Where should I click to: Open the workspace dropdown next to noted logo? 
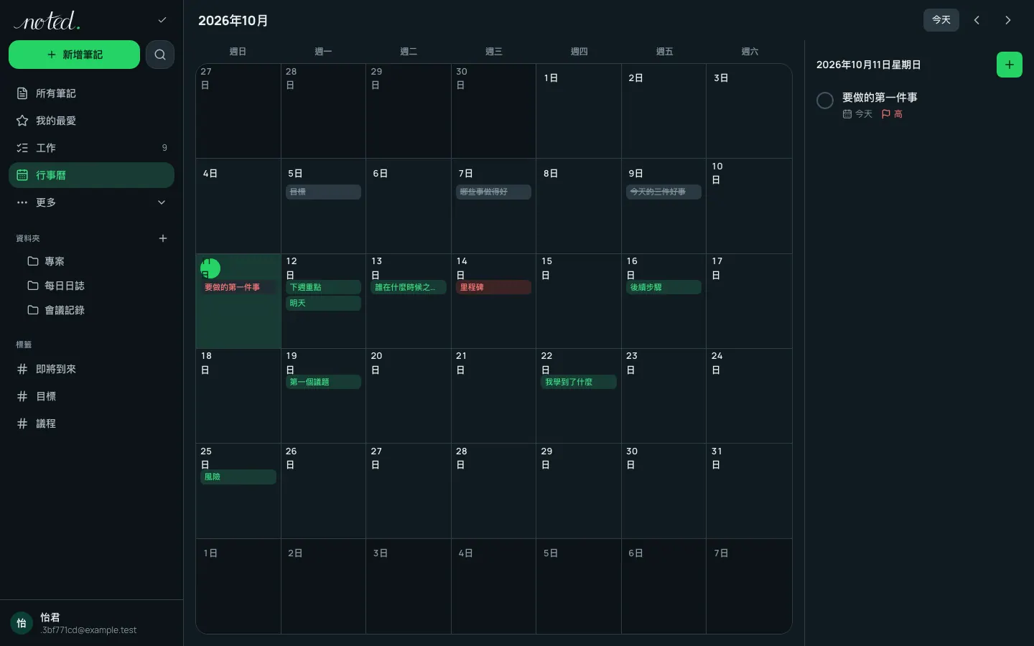[162, 20]
